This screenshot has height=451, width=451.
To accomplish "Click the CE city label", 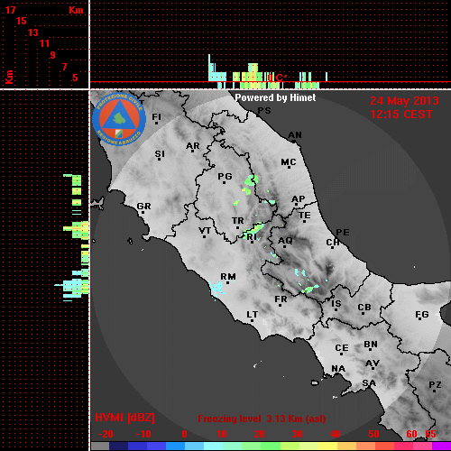I will (x=342, y=348).
